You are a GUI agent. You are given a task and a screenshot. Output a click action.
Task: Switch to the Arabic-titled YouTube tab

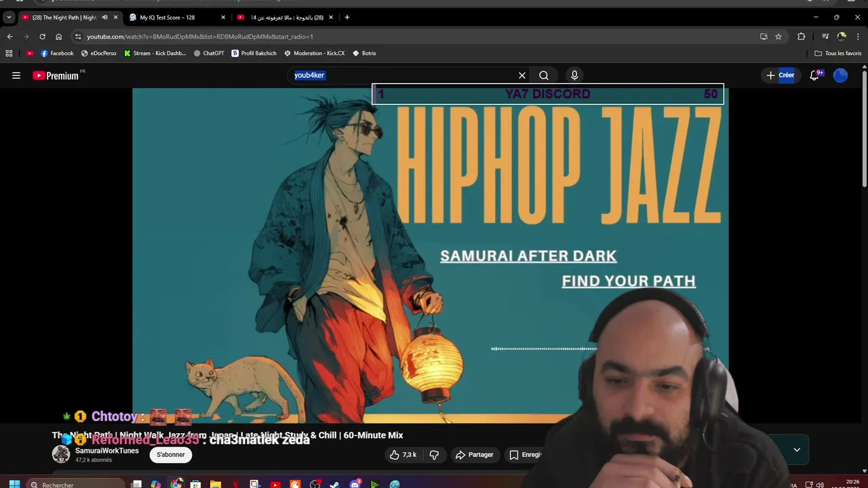pos(285,17)
